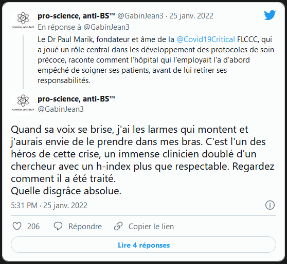Open the 5:31 PM · 25 janv. 2022 timestamp
This screenshot has height=264, width=287.
pyautogui.click(x=49, y=206)
